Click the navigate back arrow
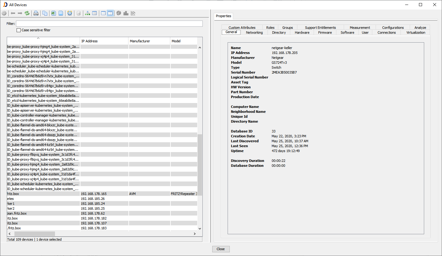The width and height of the screenshot is (442, 256). pos(13,13)
